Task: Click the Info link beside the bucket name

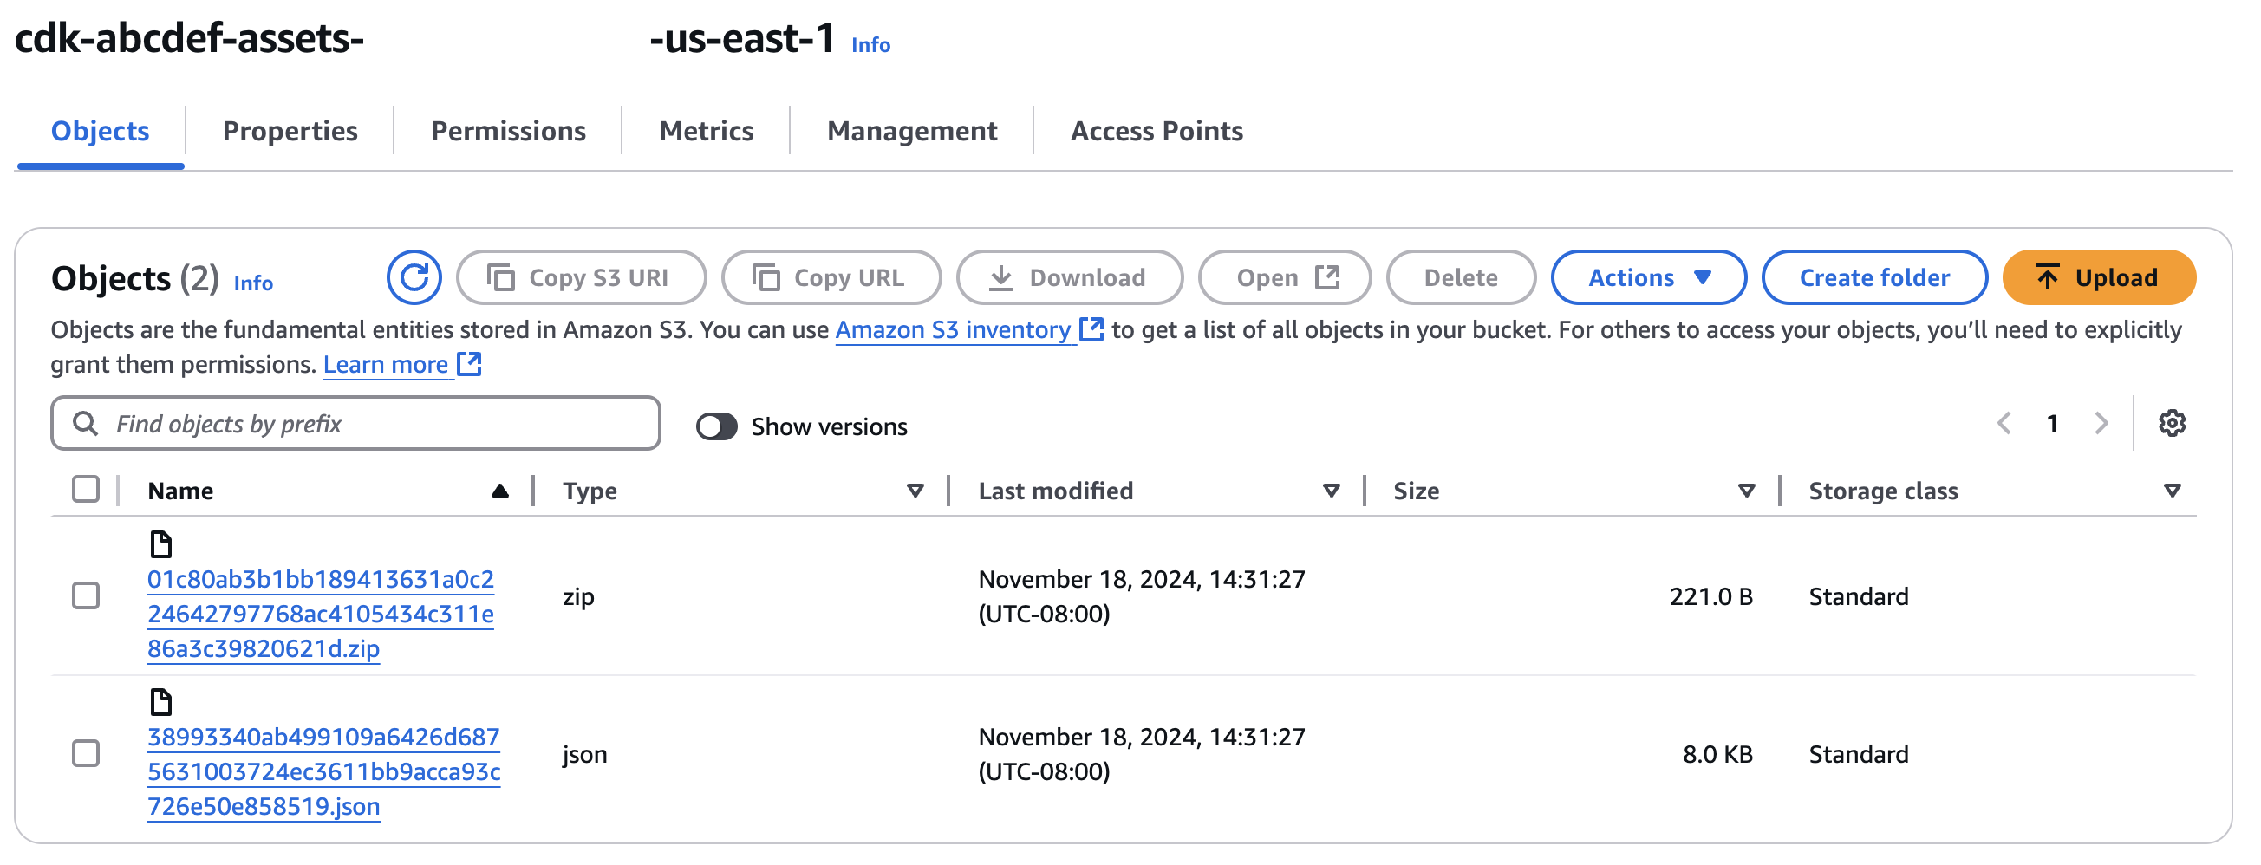Action: click(870, 45)
